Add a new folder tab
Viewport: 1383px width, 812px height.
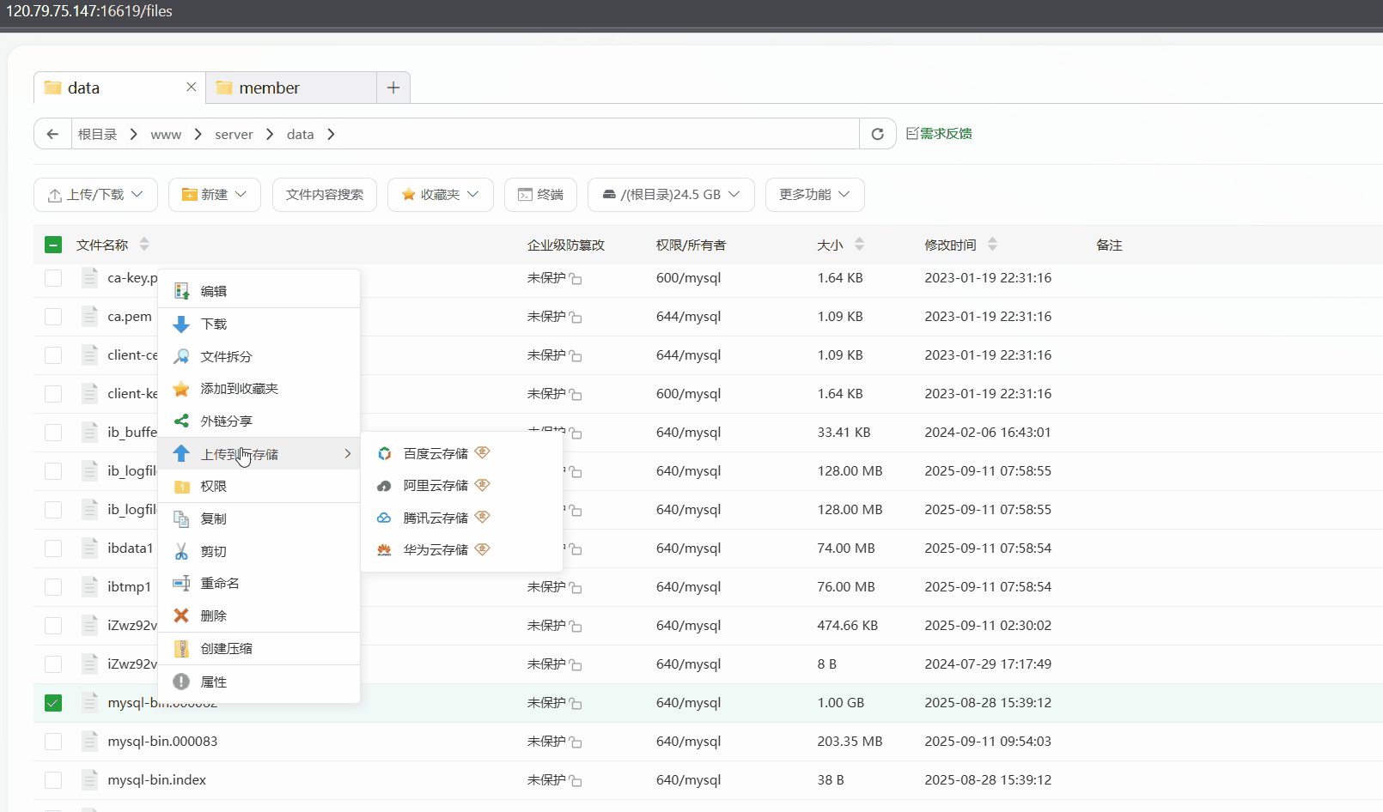pos(393,88)
